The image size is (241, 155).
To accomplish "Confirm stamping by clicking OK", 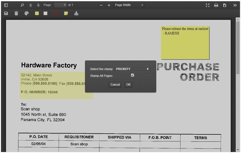I will tap(128, 85).
